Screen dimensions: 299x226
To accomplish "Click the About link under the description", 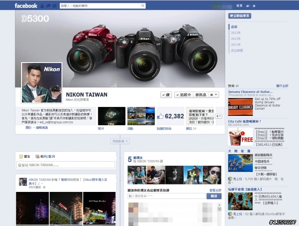I will tap(28, 127).
